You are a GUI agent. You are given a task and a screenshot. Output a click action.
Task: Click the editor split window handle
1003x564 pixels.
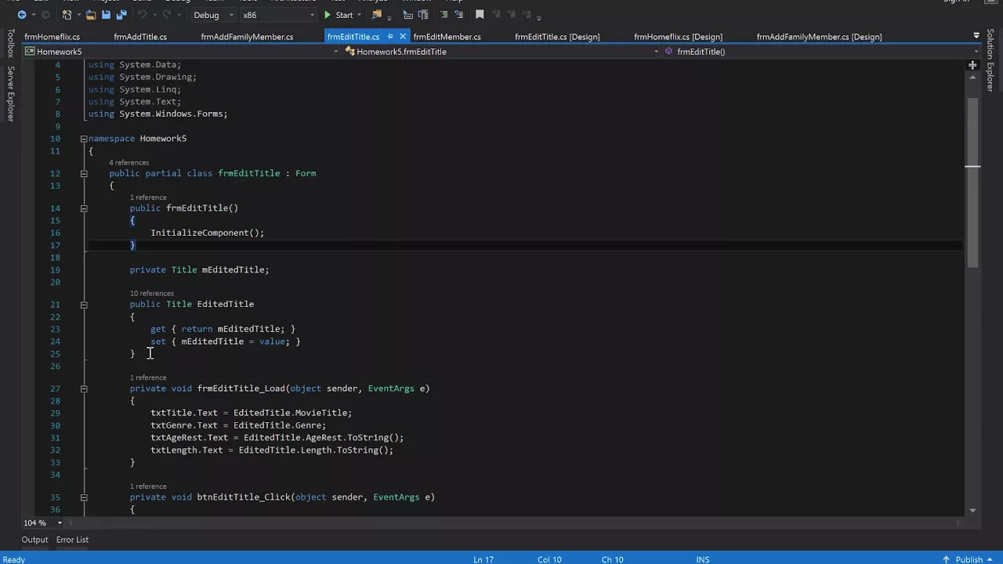point(972,65)
